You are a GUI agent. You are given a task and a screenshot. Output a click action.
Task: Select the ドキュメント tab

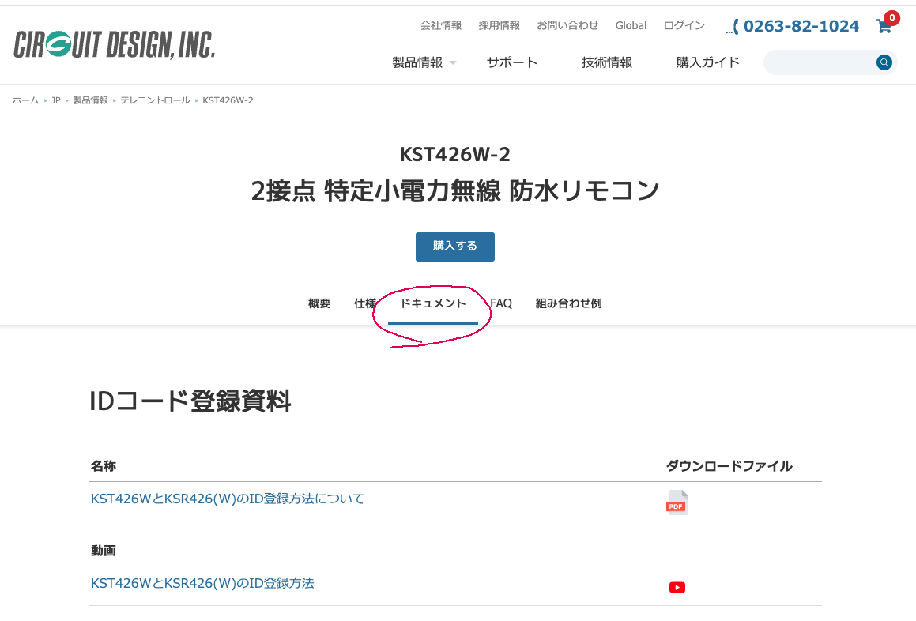(433, 303)
